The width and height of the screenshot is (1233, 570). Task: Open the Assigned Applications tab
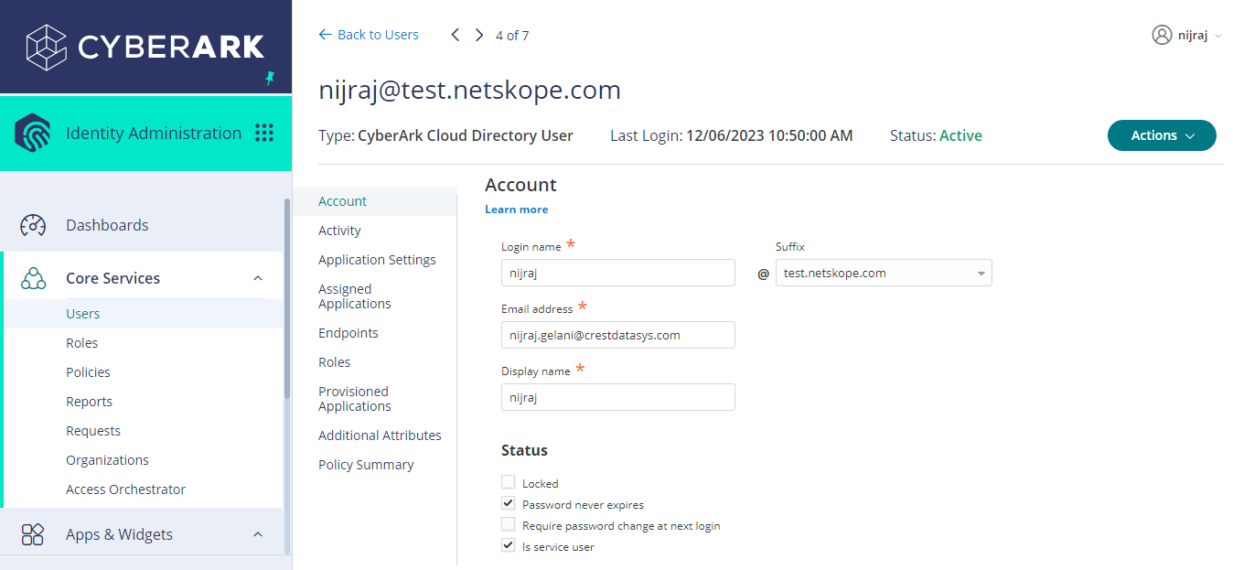coord(355,296)
